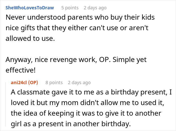Click timestamp on SheWhoLovesToDraw's comment
Image resolution: width=176 pixels, height=131 pixels.
point(95,8)
